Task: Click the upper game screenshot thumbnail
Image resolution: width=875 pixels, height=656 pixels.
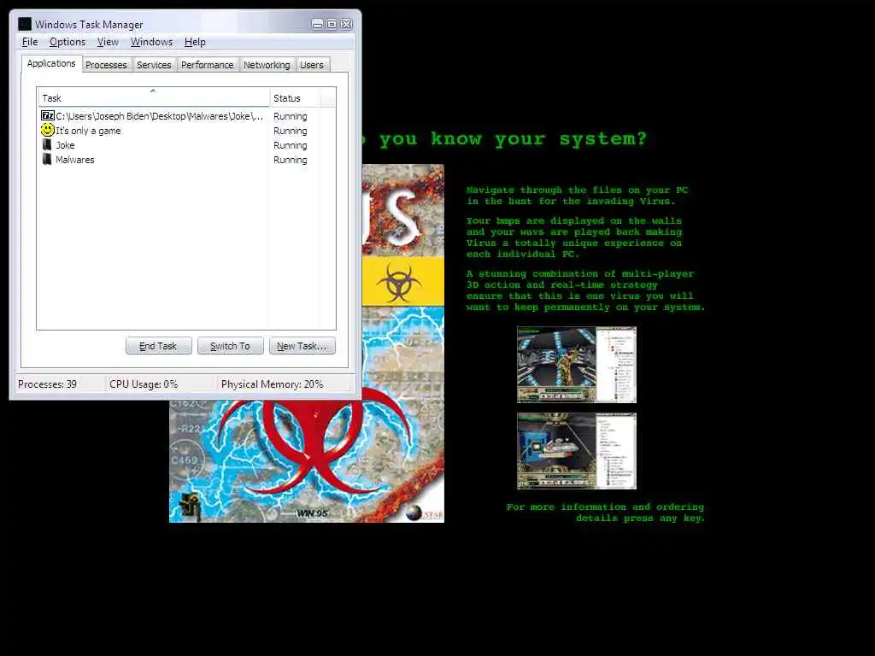Action: pyautogui.click(x=577, y=365)
